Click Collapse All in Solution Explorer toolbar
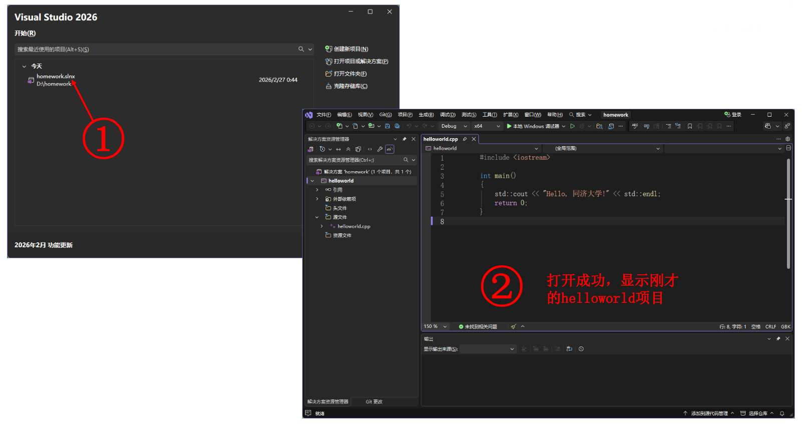This screenshot has width=805, height=432. pyautogui.click(x=348, y=149)
